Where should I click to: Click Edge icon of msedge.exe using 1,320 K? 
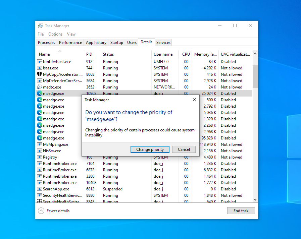(40, 119)
